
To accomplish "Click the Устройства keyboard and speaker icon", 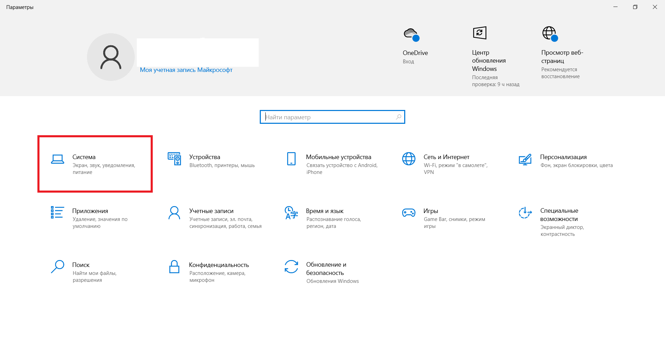I will pyautogui.click(x=174, y=159).
